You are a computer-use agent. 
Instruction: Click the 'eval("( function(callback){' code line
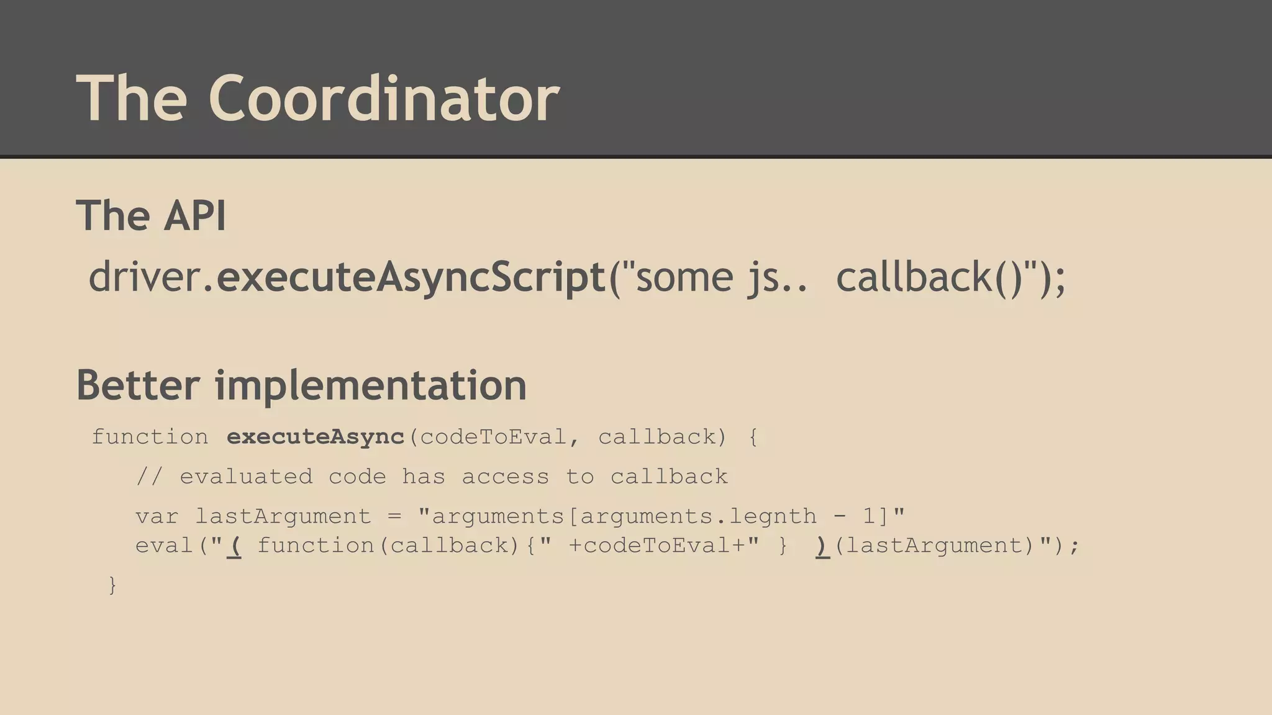[x=608, y=546]
